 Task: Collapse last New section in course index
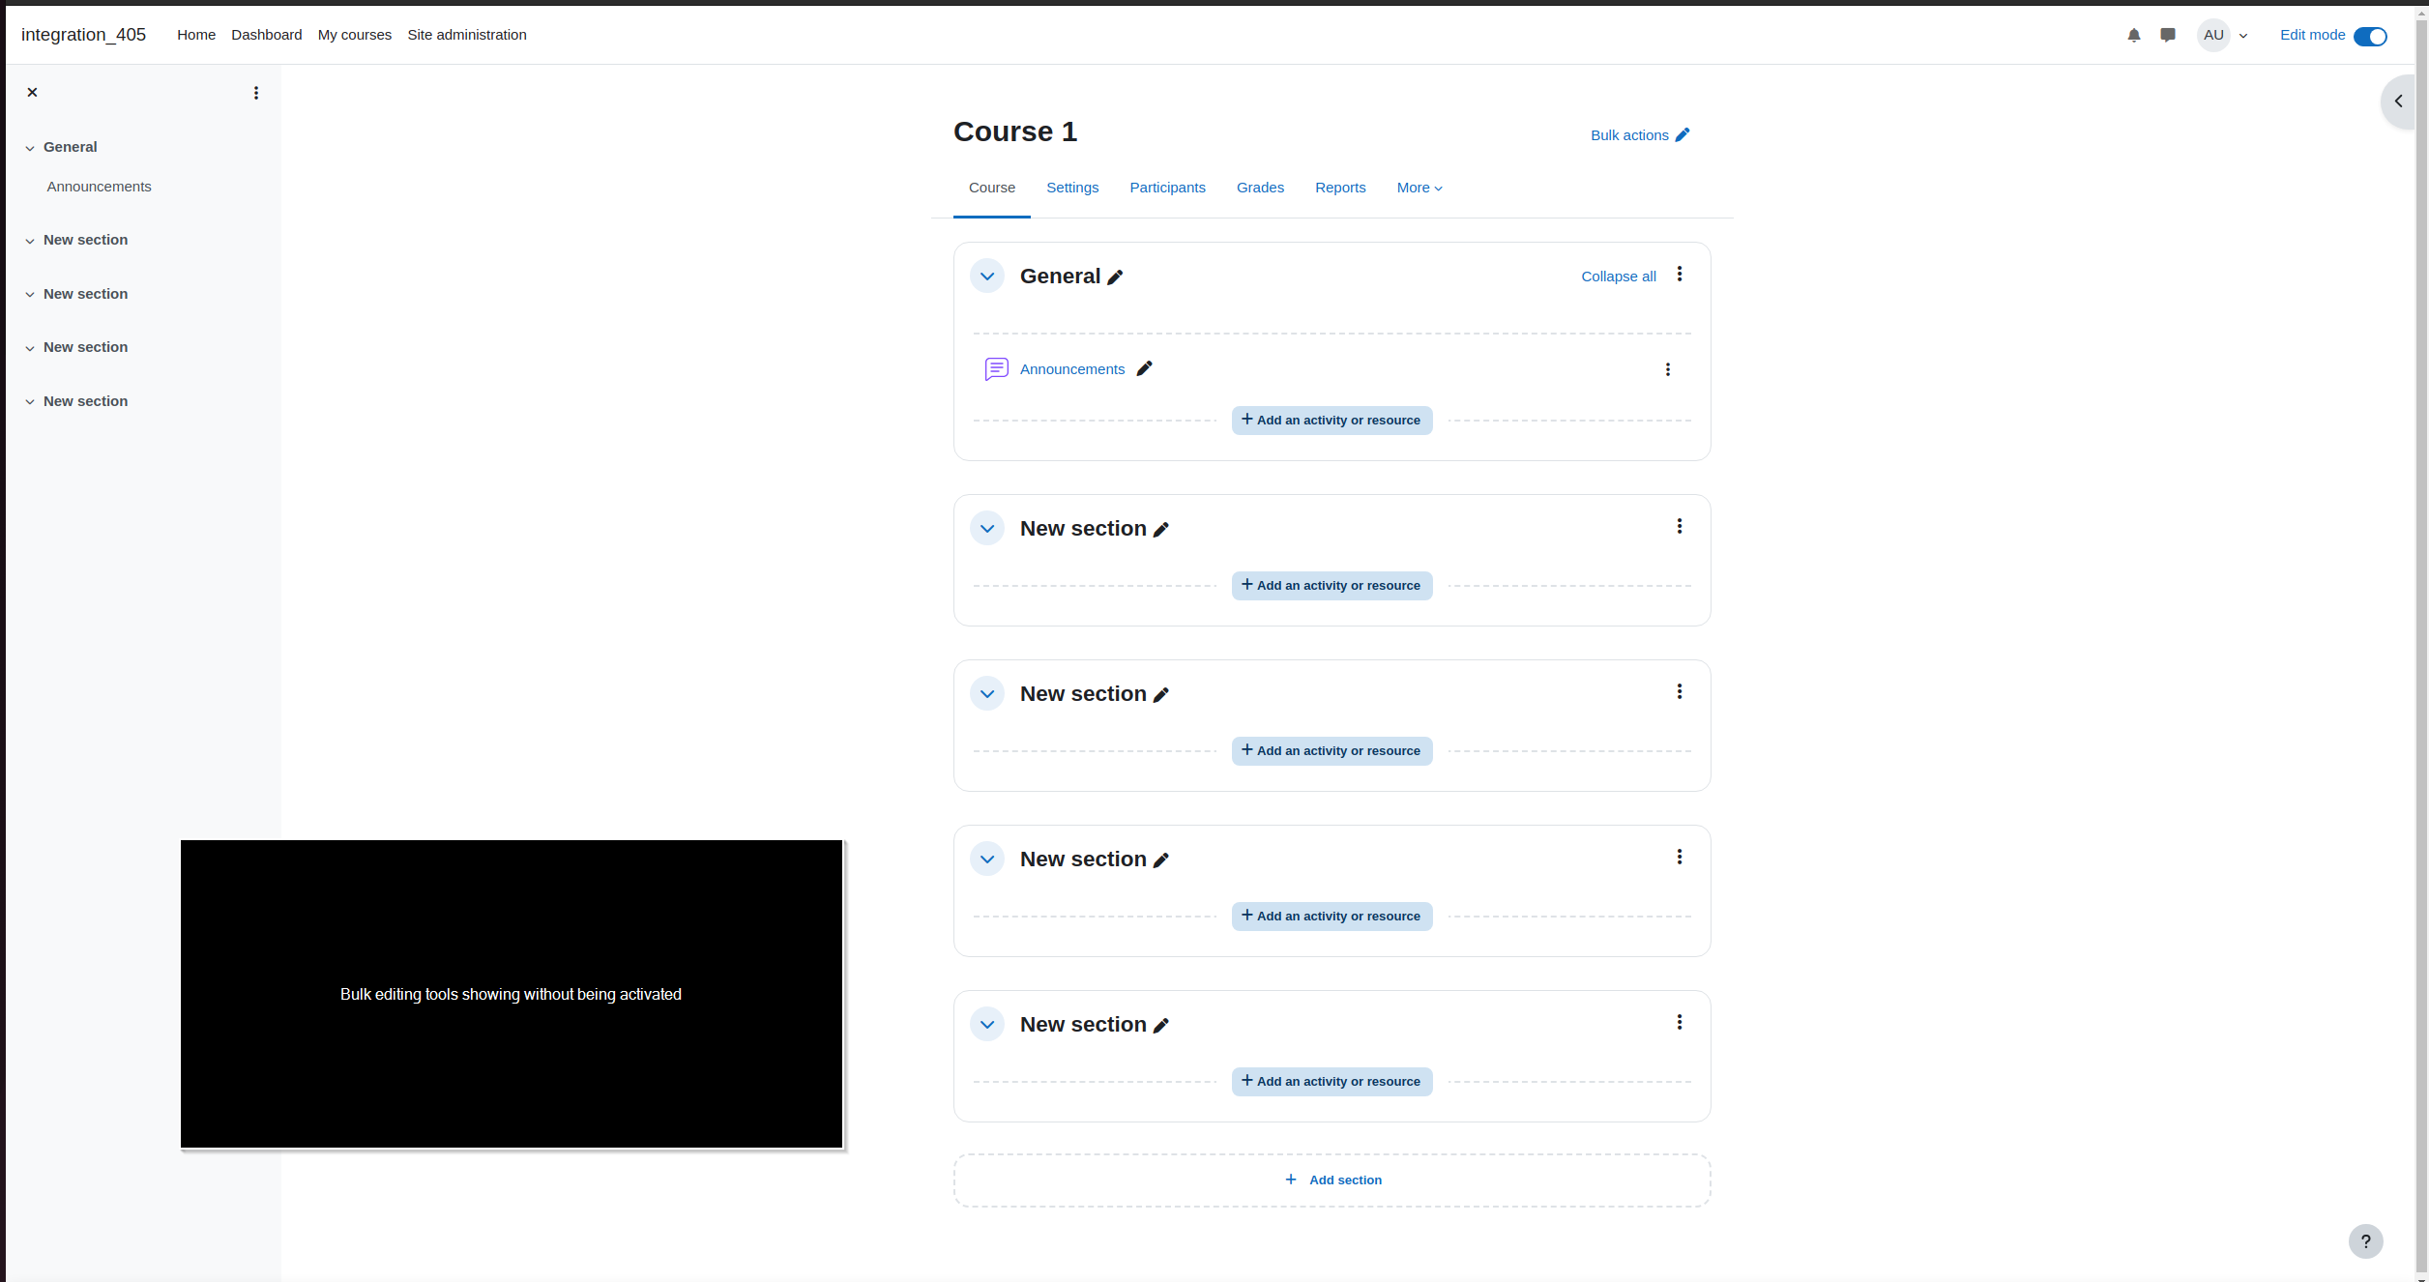click(x=30, y=402)
